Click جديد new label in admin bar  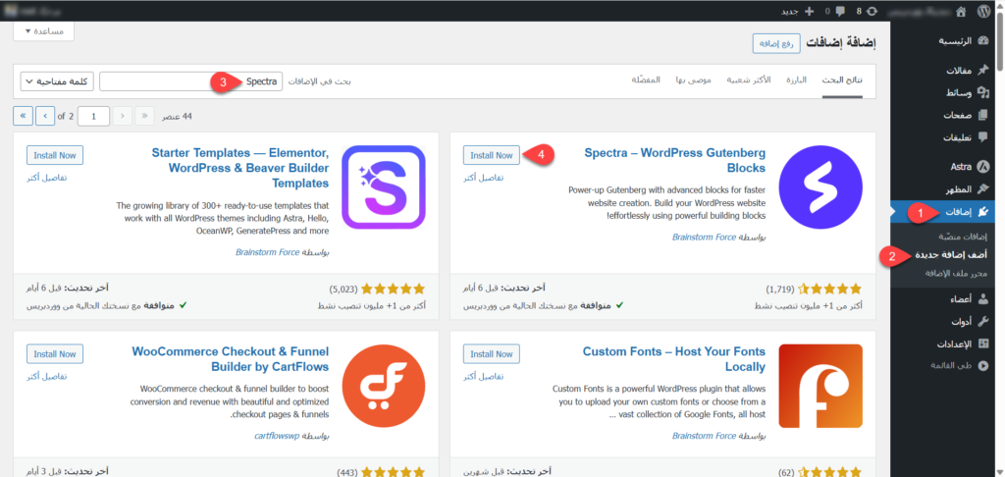(790, 11)
